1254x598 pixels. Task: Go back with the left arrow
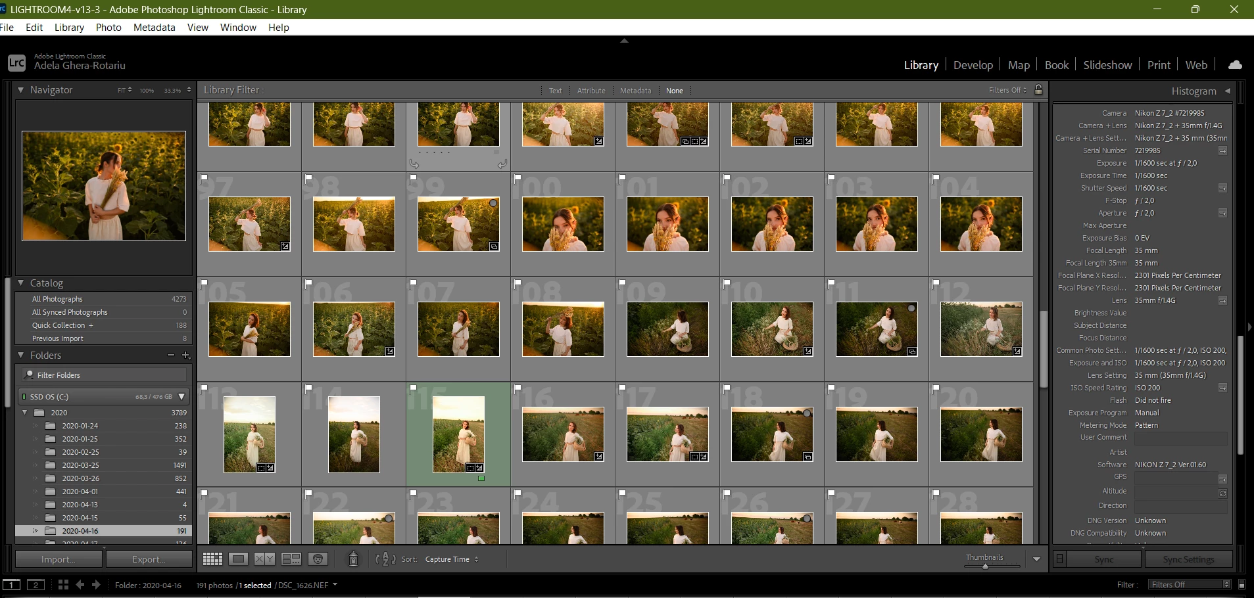[x=80, y=584]
